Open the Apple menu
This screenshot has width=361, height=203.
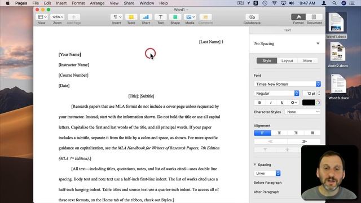click(7, 3)
